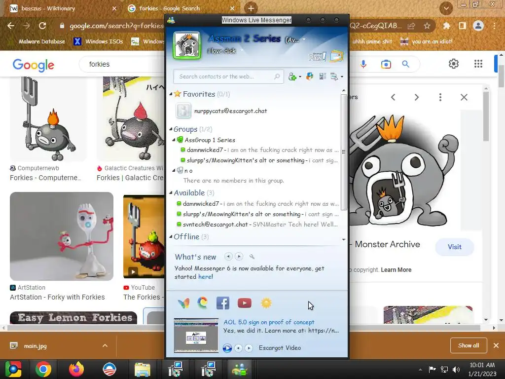
Task: Click the Add a contact icon in Messenger
Action: (292, 76)
